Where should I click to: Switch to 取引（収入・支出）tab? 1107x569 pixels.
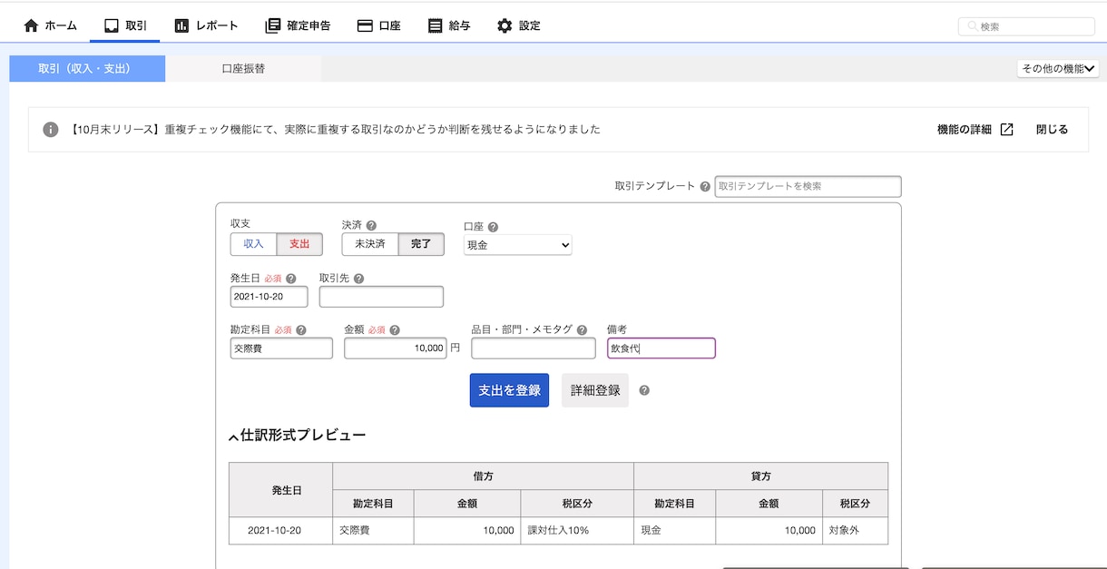coord(87,69)
